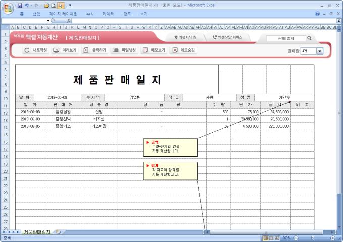343x242 pixels.
Task: Click the 90% zoom level
Action: [287, 238]
